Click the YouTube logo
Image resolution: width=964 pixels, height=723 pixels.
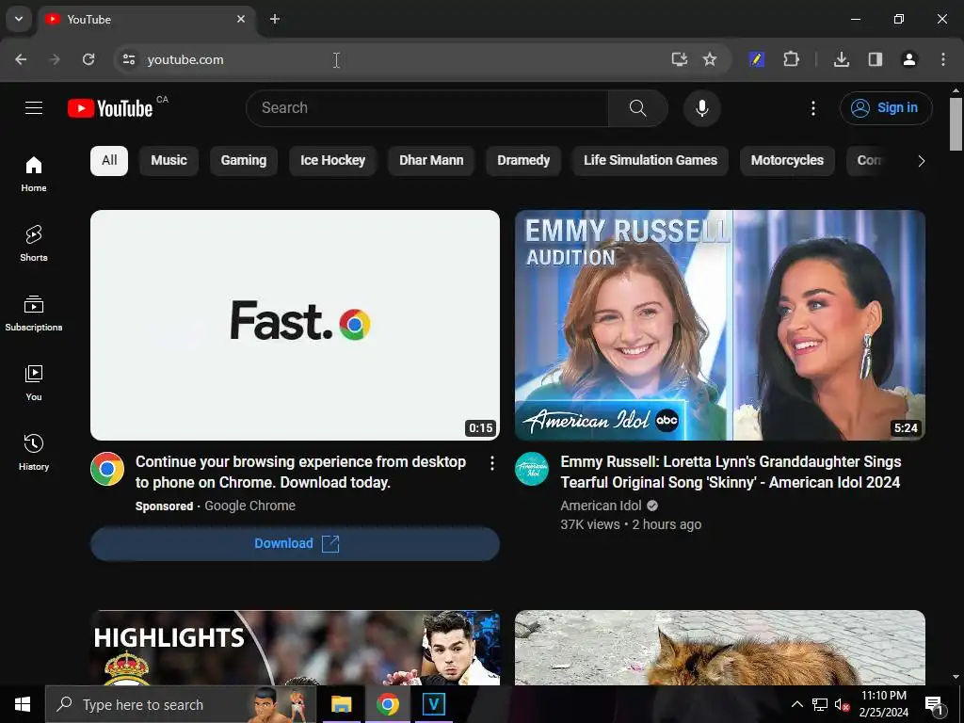111,108
